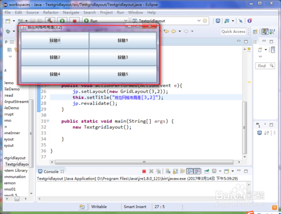Viewport: 281px width, 214px height.
Task: Click the Find field in right panel
Action: coord(265,66)
